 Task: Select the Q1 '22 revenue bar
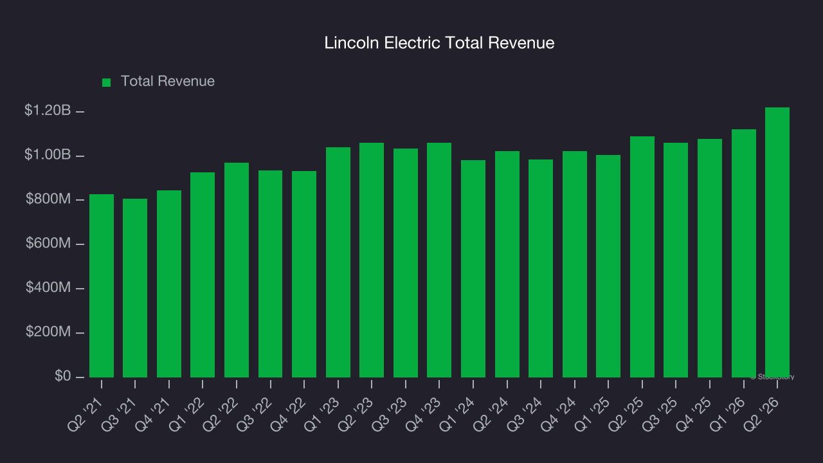203,275
